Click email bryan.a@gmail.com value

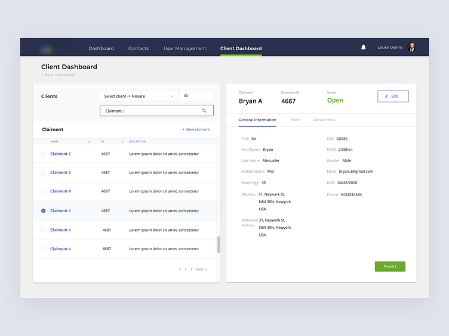(356, 172)
